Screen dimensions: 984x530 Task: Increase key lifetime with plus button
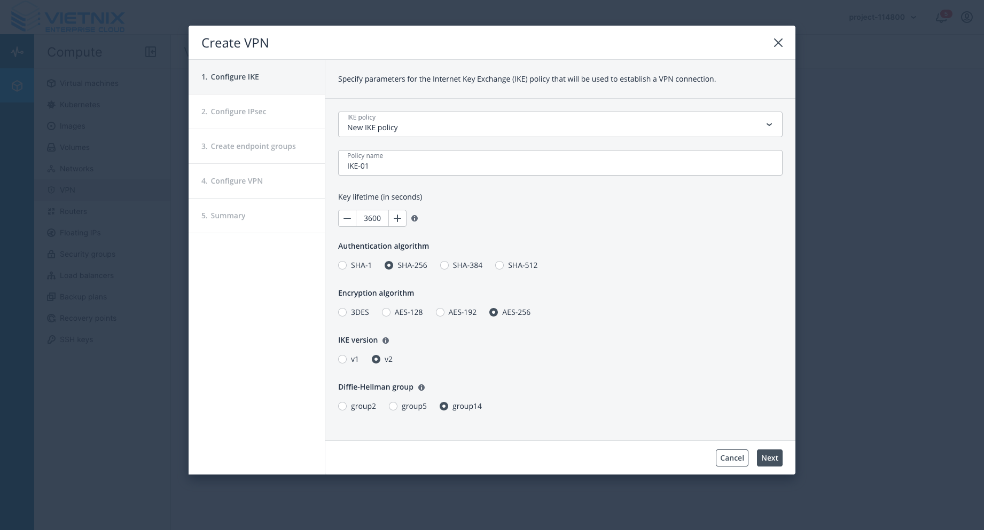click(x=397, y=218)
